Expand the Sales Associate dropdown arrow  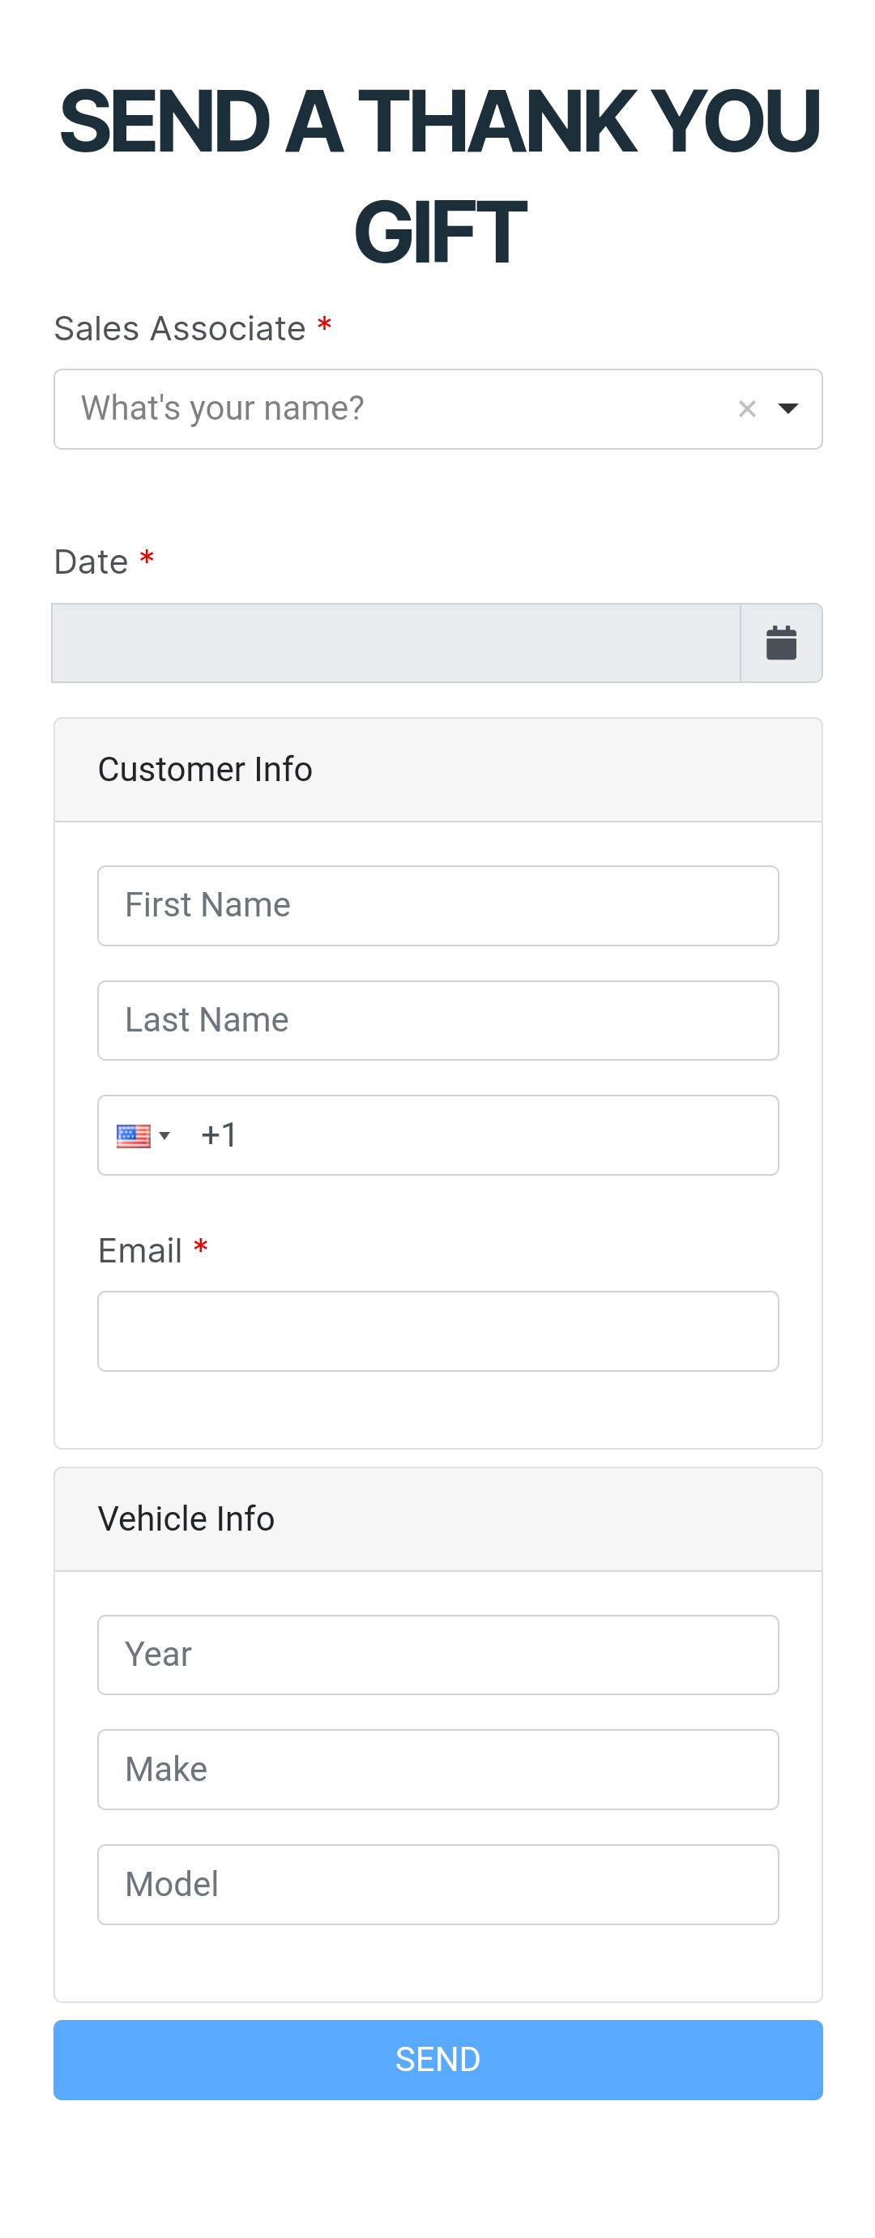click(x=788, y=408)
